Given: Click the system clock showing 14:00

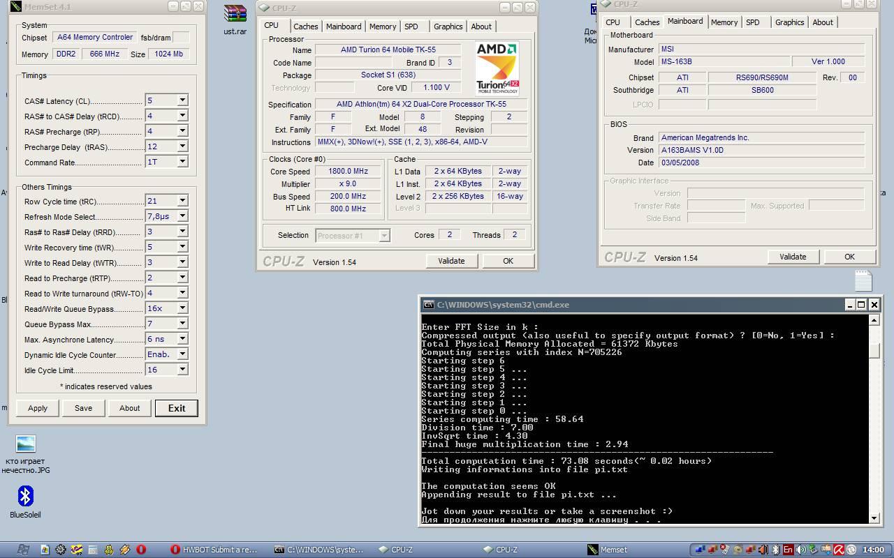Looking at the screenshot, I should [x=873, y=550].
